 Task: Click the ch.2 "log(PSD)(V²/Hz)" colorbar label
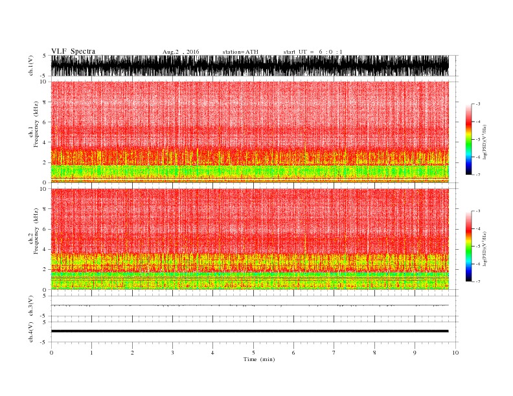tap(484, 248)
